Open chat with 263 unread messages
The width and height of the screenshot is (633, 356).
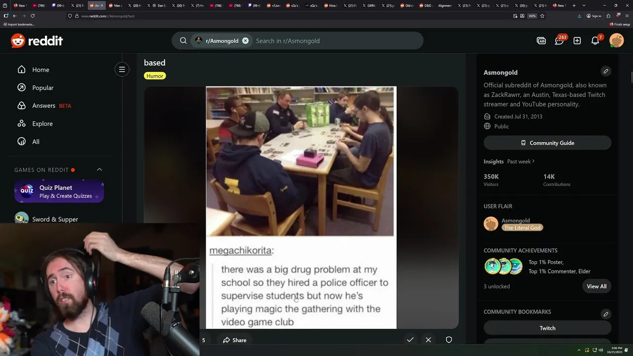point(559,41)
